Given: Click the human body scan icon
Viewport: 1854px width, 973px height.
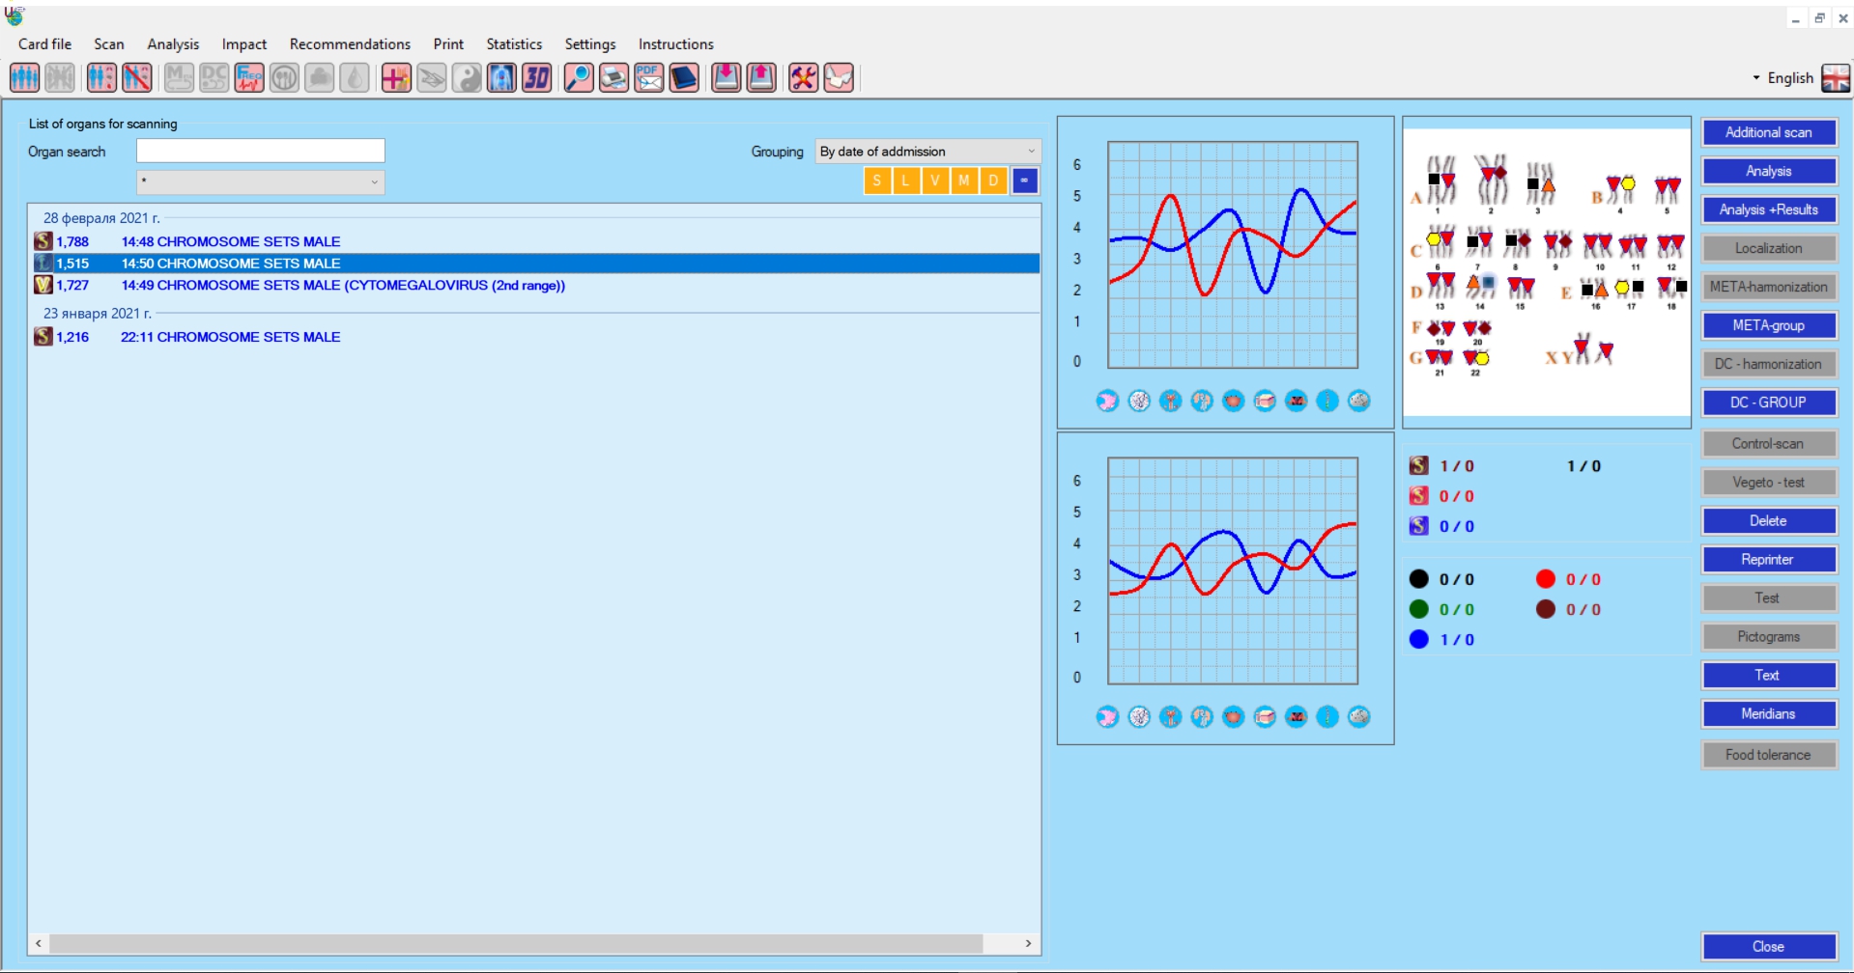Looking at the screenshot, I should (x=501, y=77).
